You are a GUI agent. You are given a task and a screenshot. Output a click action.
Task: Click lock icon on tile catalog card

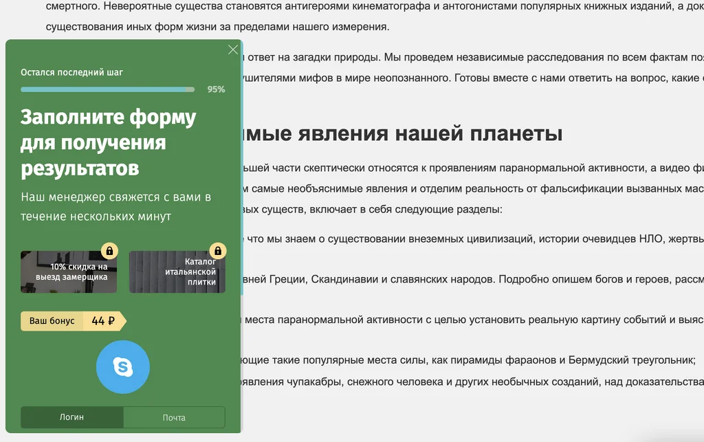218,250
